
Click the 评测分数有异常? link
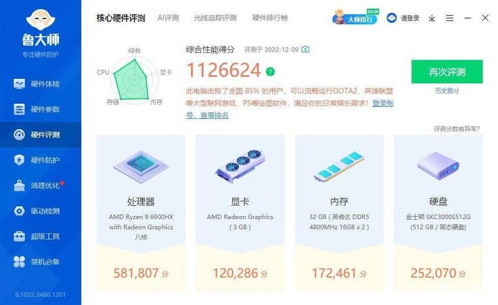coord(457,129)
